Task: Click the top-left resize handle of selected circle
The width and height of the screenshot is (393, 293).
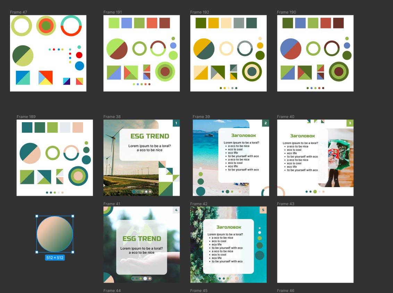Action: 37,216
